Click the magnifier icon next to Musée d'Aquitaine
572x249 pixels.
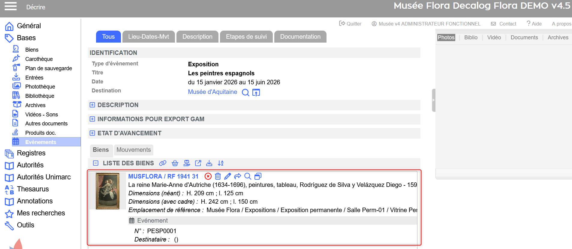(x=245, y=92)
